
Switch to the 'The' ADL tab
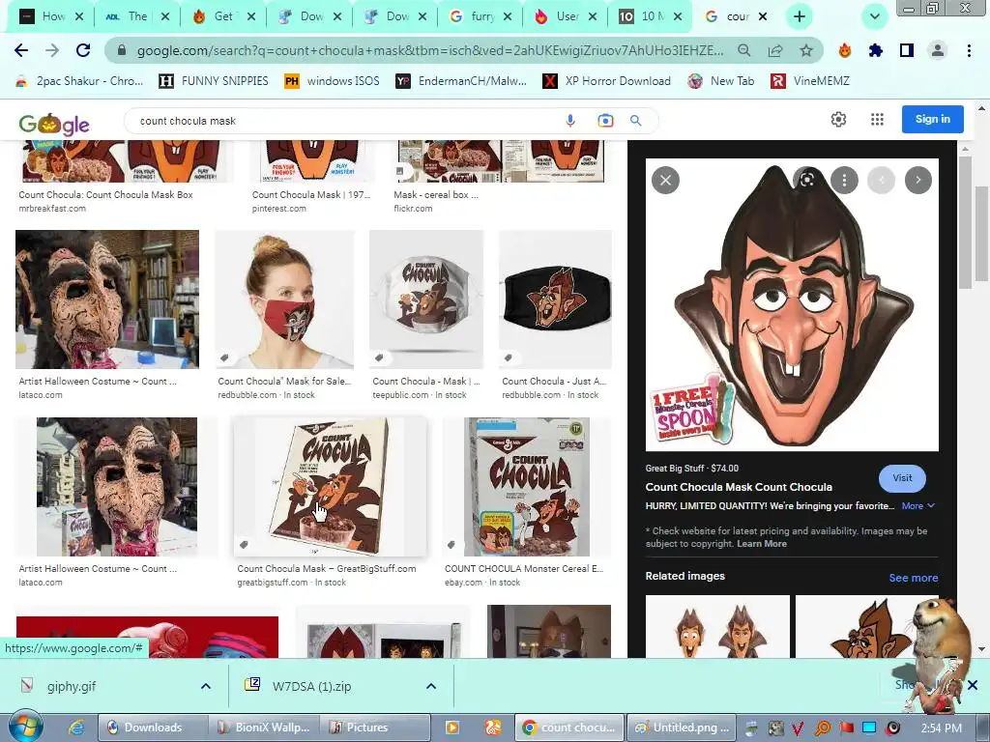pos(137,16)
